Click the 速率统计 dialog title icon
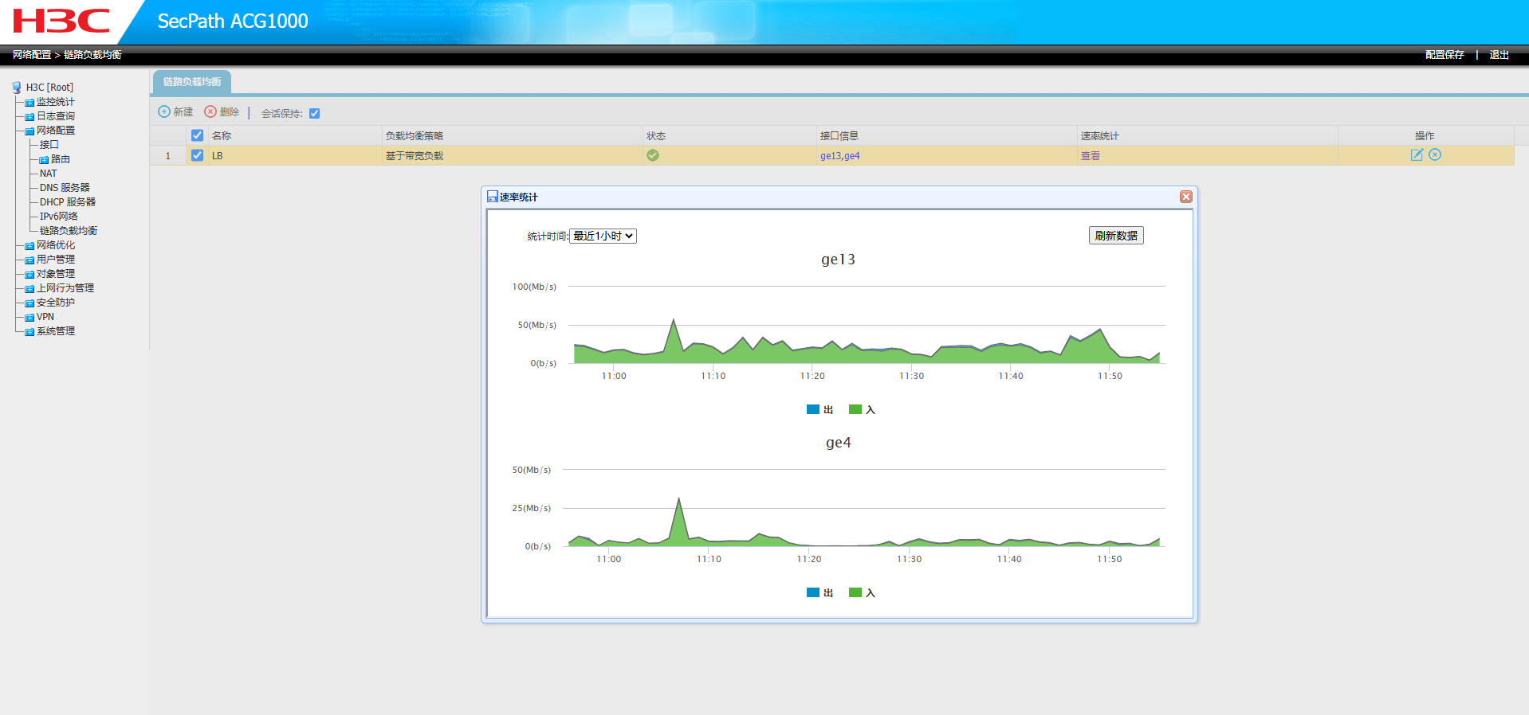Viewport: 1529px width, 715px height. pos(493,197)
